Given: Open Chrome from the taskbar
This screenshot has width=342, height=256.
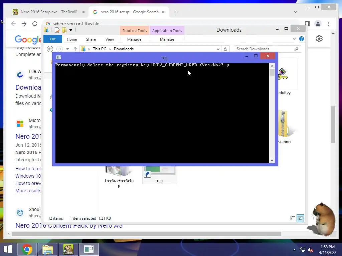Looking at the screenshot, I should [x=27, y=249].
